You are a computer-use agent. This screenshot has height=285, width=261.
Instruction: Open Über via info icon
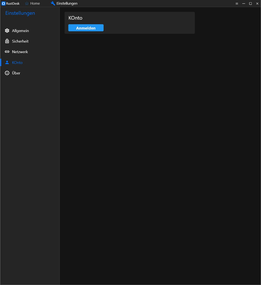(x=7, y=73)
